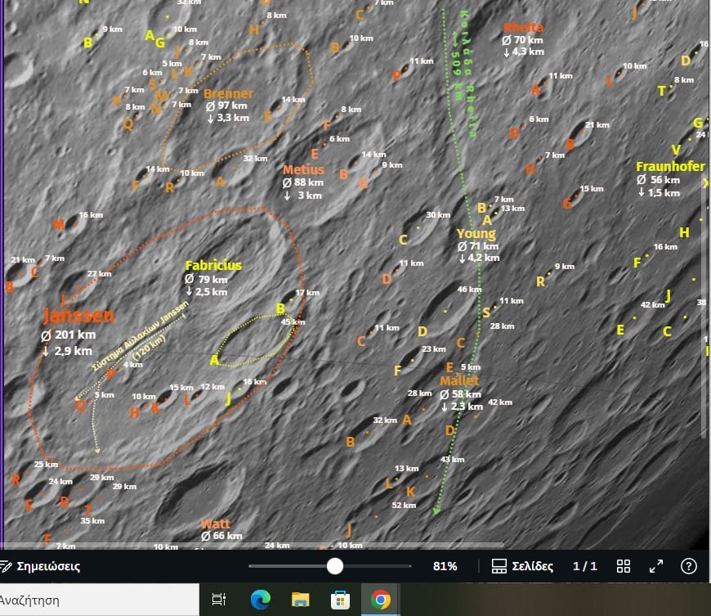
Task: Switch to Google Chrome in the taskbar
Action: 380,600
